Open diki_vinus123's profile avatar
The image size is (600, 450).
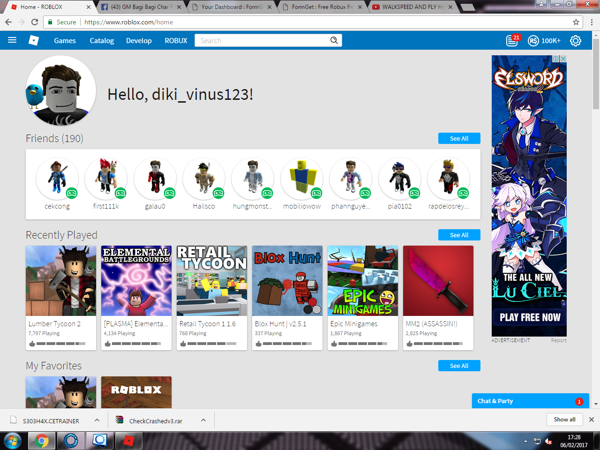[x=61, y=90]
